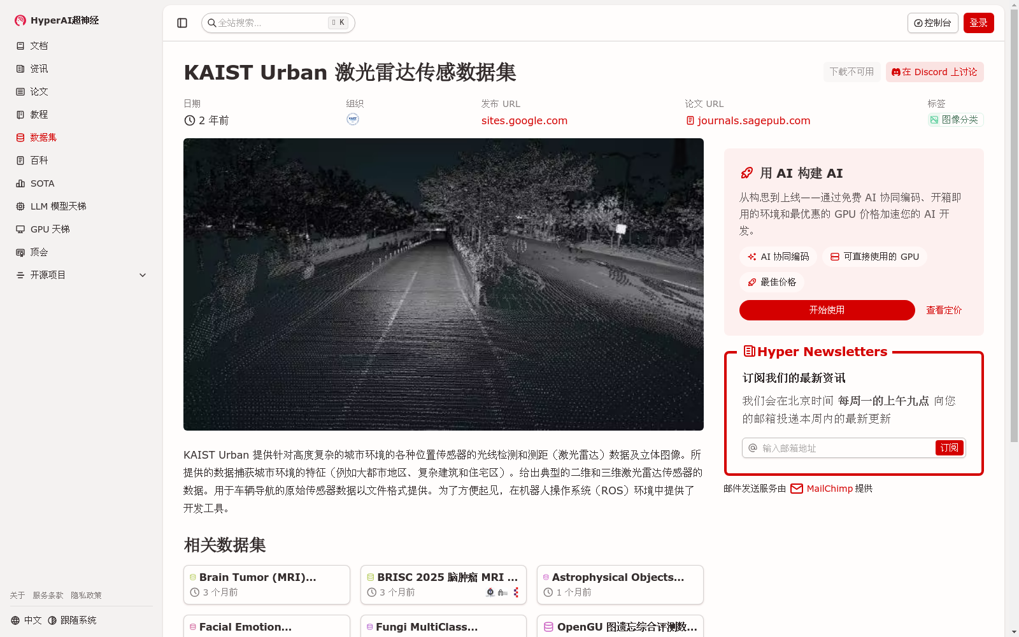Click the organization logo under 组织

(x=353, y=119)
